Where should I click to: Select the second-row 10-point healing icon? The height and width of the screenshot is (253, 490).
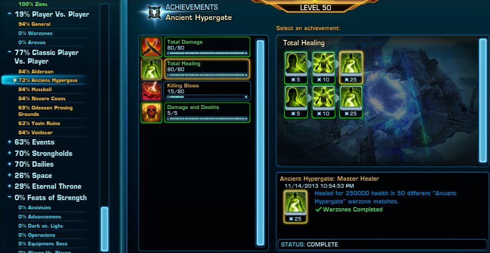click(x=323, y=102)
